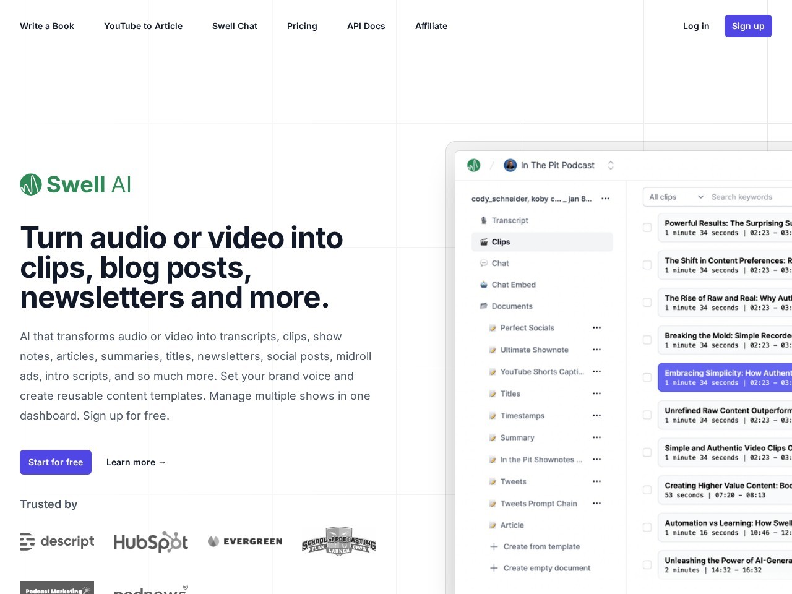The height and width of the screenshot is (594, 792).
Task: Click the Descript logo
Action: pos(57,541)
